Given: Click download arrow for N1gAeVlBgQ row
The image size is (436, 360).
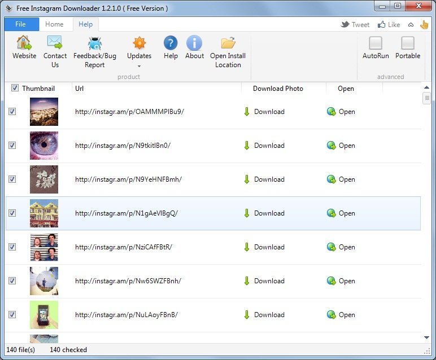Looking at the screenshot, I should pyautogui.click(x=247, y=213).
